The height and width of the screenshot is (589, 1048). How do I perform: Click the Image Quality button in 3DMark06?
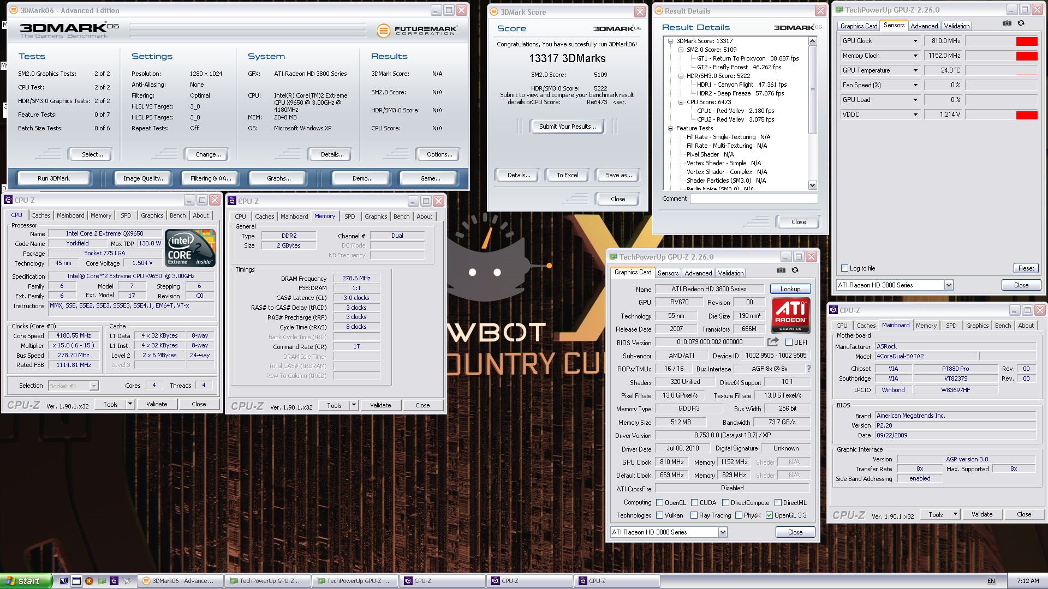(144, 178)
